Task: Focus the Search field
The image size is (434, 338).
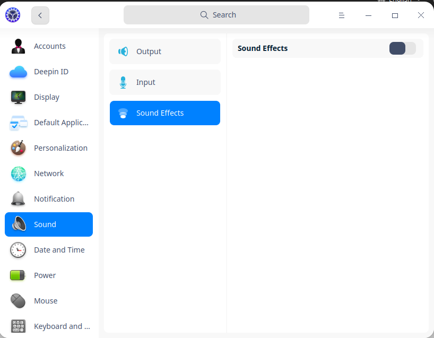Action: [x=216, y=15]
